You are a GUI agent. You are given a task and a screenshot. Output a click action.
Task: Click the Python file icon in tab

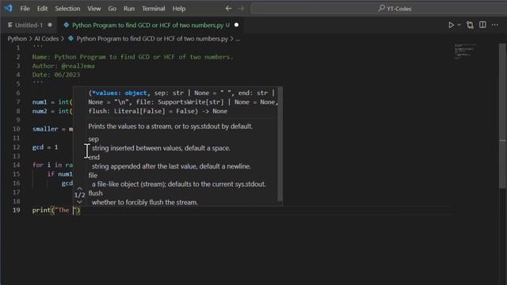click(x=67, y=25)
